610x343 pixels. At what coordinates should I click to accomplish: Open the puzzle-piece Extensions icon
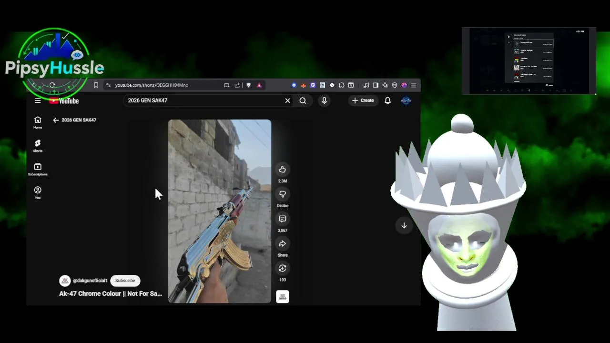(341, 85)
